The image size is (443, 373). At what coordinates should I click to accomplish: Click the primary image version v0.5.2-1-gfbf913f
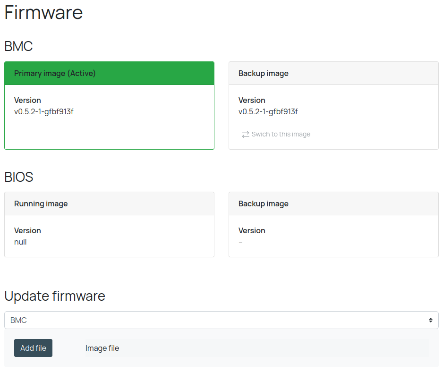pyautogui.click(x=43, y=112)
